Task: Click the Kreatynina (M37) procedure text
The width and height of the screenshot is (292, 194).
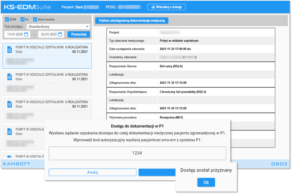Action: (171, 118)
